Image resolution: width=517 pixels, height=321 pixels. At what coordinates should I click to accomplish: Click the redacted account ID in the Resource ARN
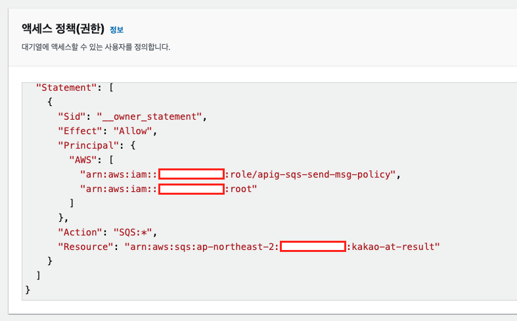pyautogui.click(x=313, y=247)
